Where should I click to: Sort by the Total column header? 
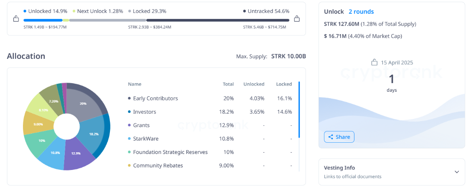coord(228,84)
